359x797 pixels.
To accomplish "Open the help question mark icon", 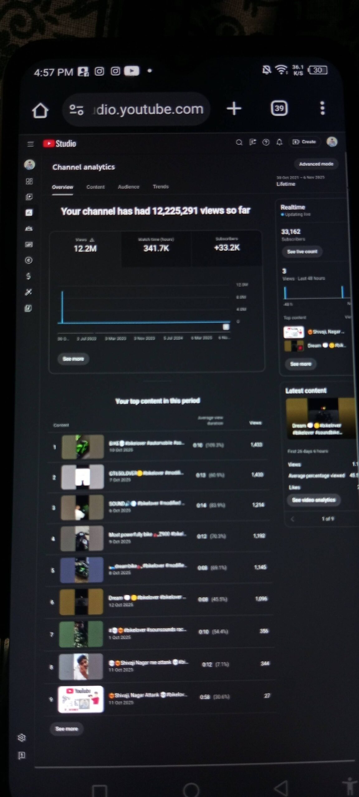I will coord(266,142).
